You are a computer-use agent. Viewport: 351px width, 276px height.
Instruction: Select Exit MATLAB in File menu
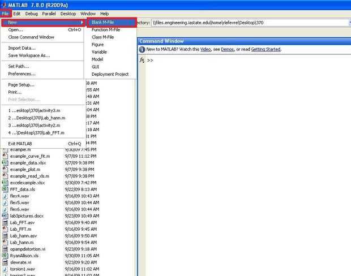point(42,144)
